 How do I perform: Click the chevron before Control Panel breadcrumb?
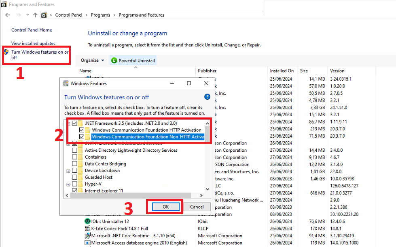click(x=51, y=15)
